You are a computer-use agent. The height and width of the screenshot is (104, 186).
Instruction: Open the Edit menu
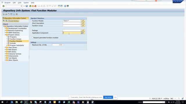pos(14,3)
